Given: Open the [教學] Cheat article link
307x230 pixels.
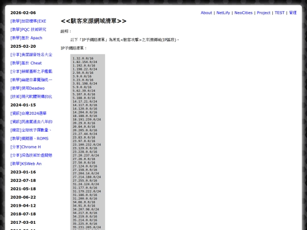Looking at the screenshot, I should pyautogui.click(x=26, y=63).
